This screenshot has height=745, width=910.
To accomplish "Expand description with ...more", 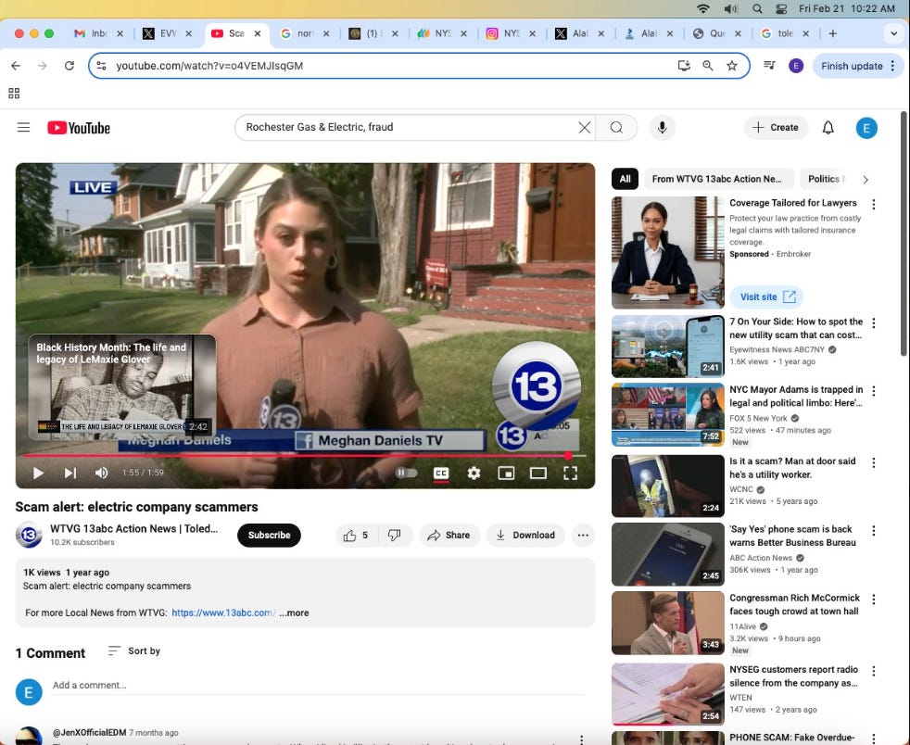I will (294, 612).
